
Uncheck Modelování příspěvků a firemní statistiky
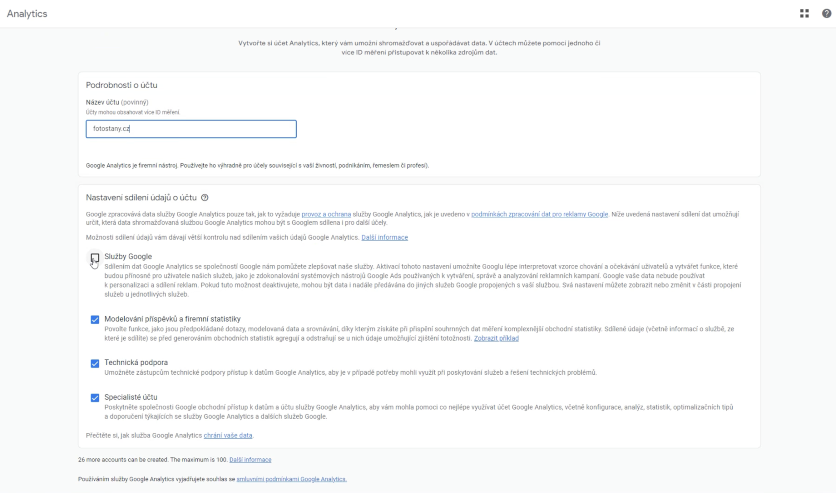pos(95,320)
